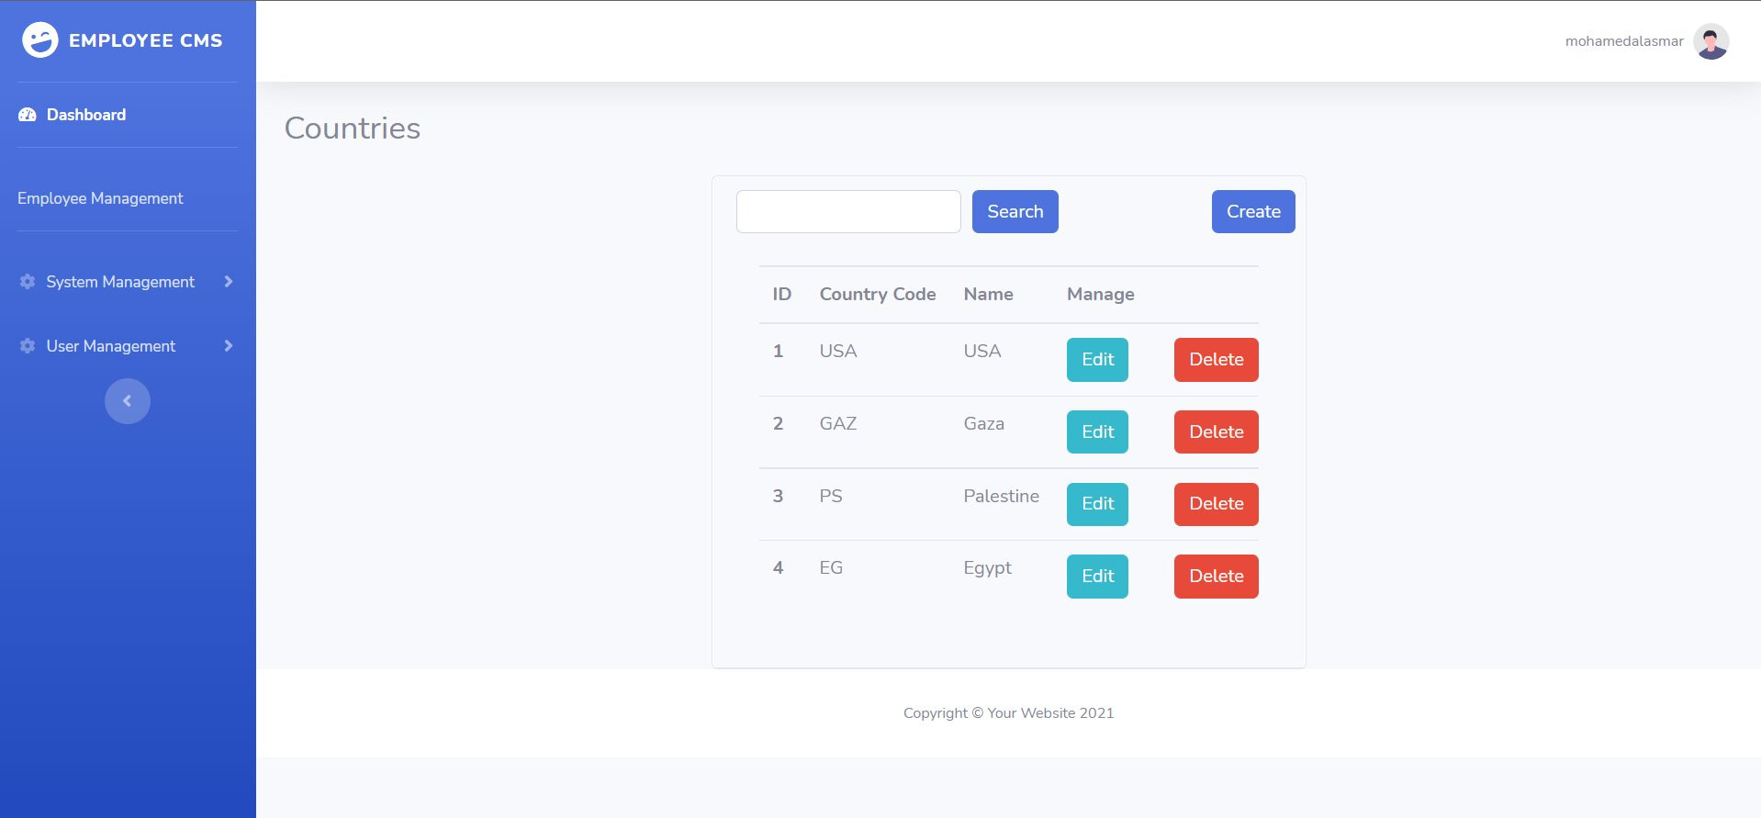This screenshot has height=818, width=1761.
Task: Delete the USA country row
Action: (1216, 360)
